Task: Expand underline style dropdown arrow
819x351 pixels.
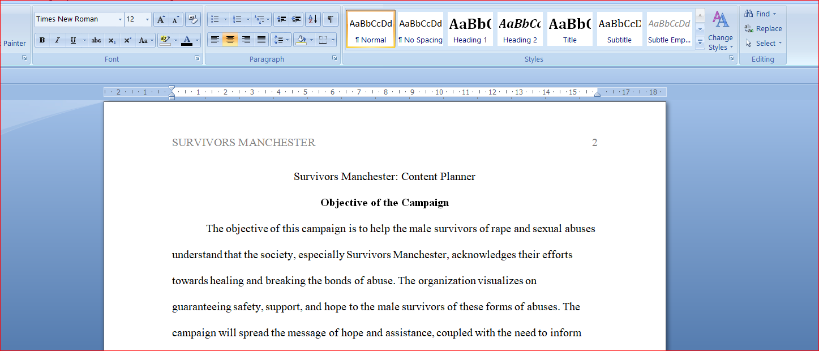Action: click(x=84, y=40)
